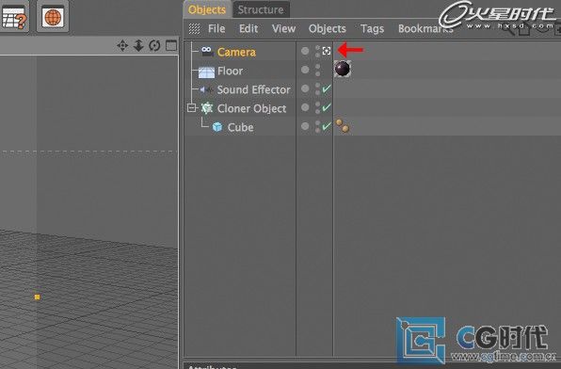
Task: Click the Floor object icon
Action: tap(206, 72)
